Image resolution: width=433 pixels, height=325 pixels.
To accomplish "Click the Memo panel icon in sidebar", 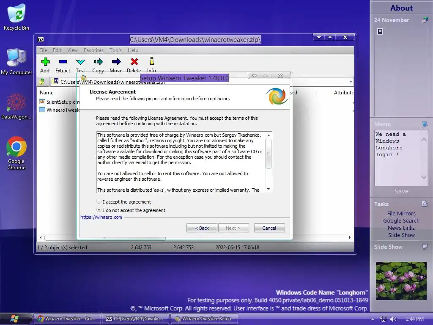I will click(425, 124).
